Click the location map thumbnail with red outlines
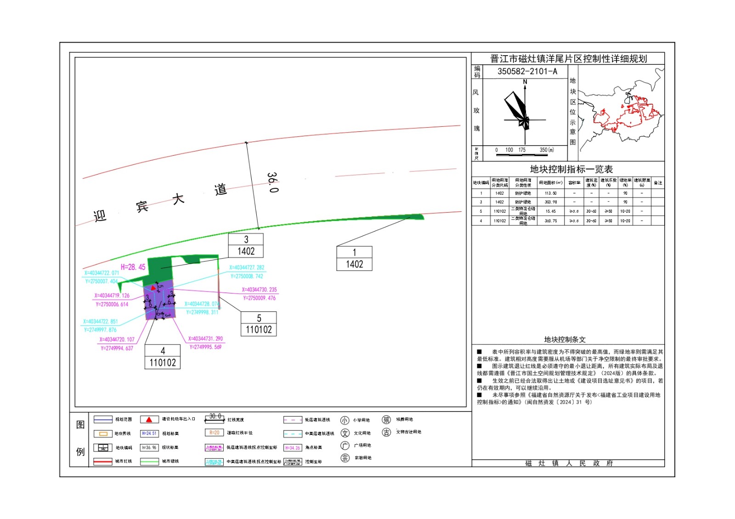Viewport: 735px width, 519px height. 621,112
